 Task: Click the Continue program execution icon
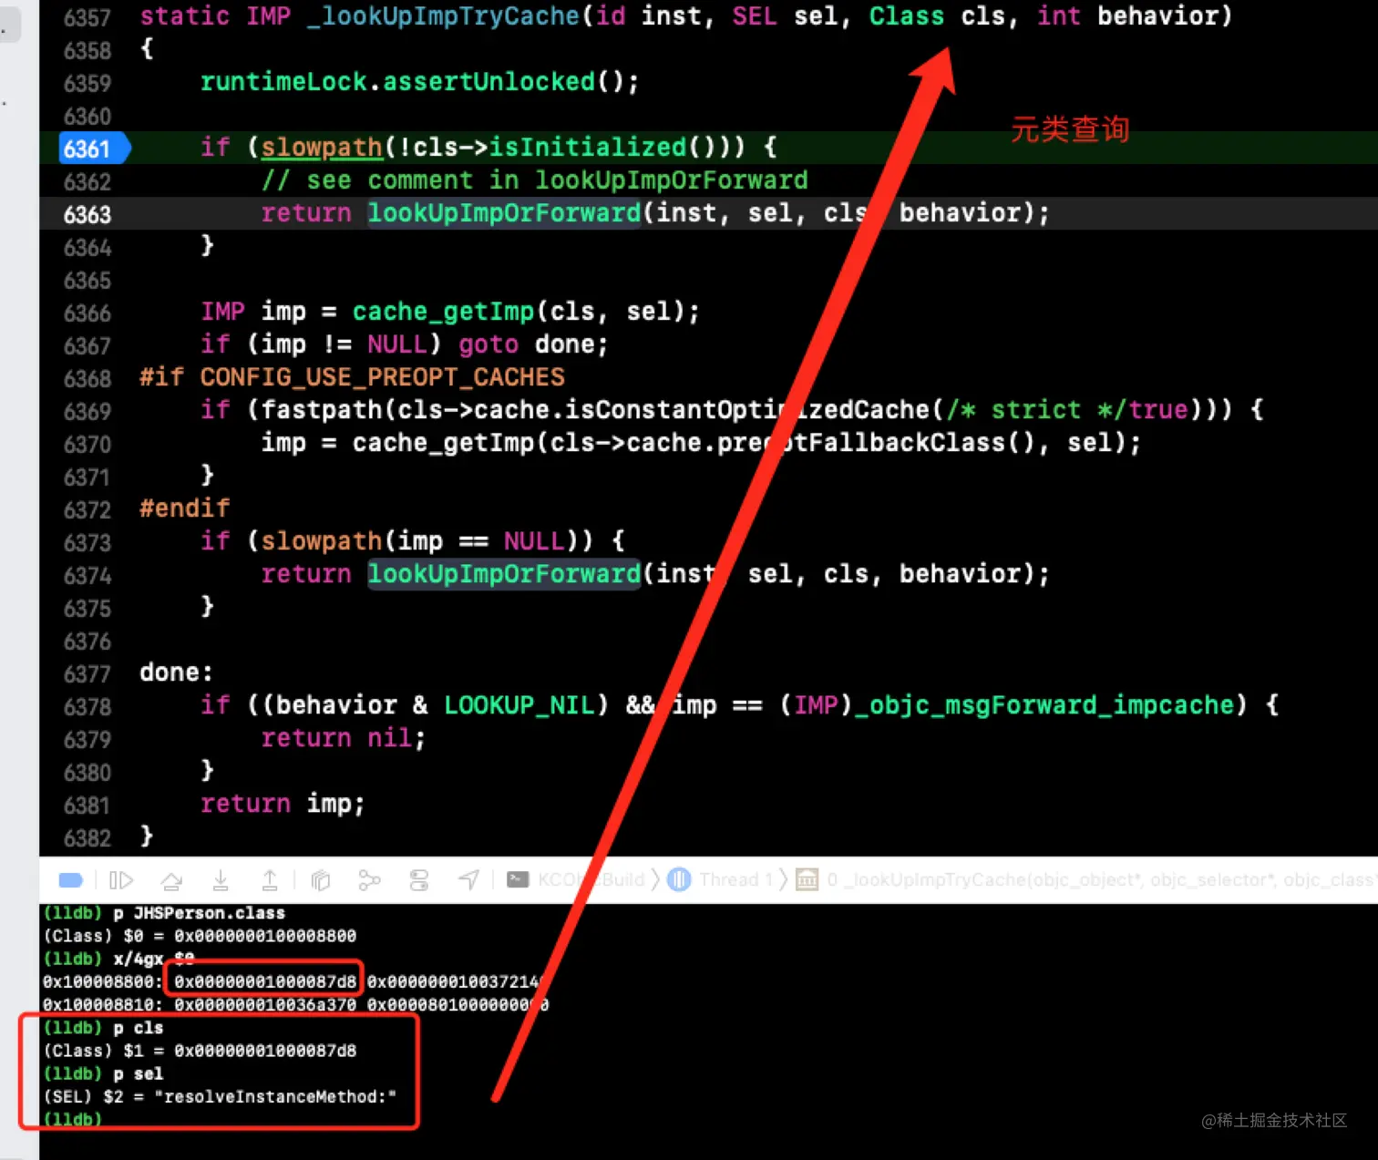tap(121, 879)
